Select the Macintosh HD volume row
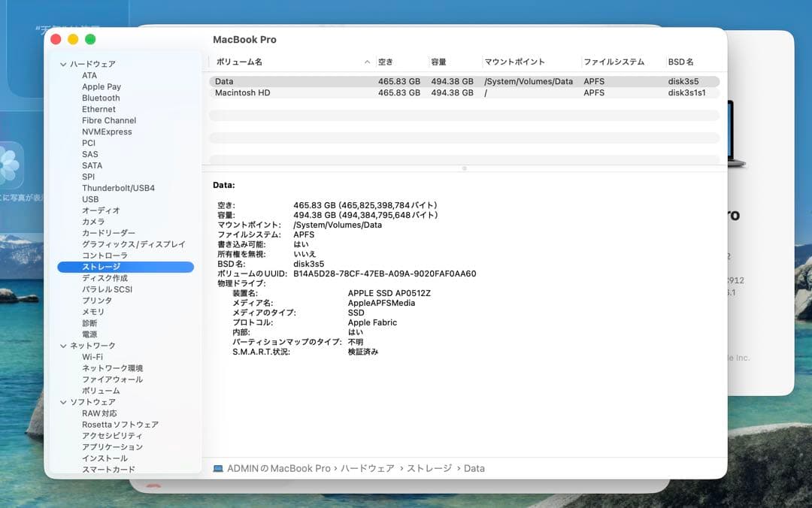The height and width of the screenshot is (508, 812). point(464,93)
